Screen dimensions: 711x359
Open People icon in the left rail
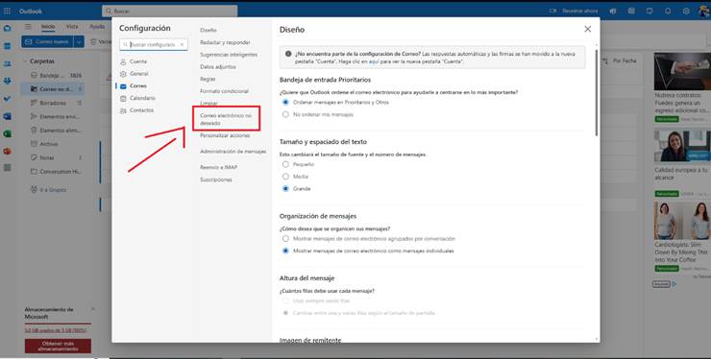(x=8, y=64)
